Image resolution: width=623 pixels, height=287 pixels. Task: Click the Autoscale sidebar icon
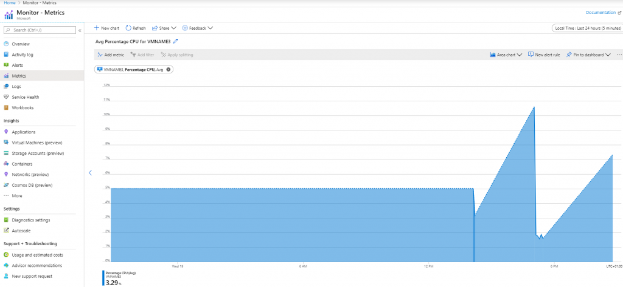(x=6, y=231)
